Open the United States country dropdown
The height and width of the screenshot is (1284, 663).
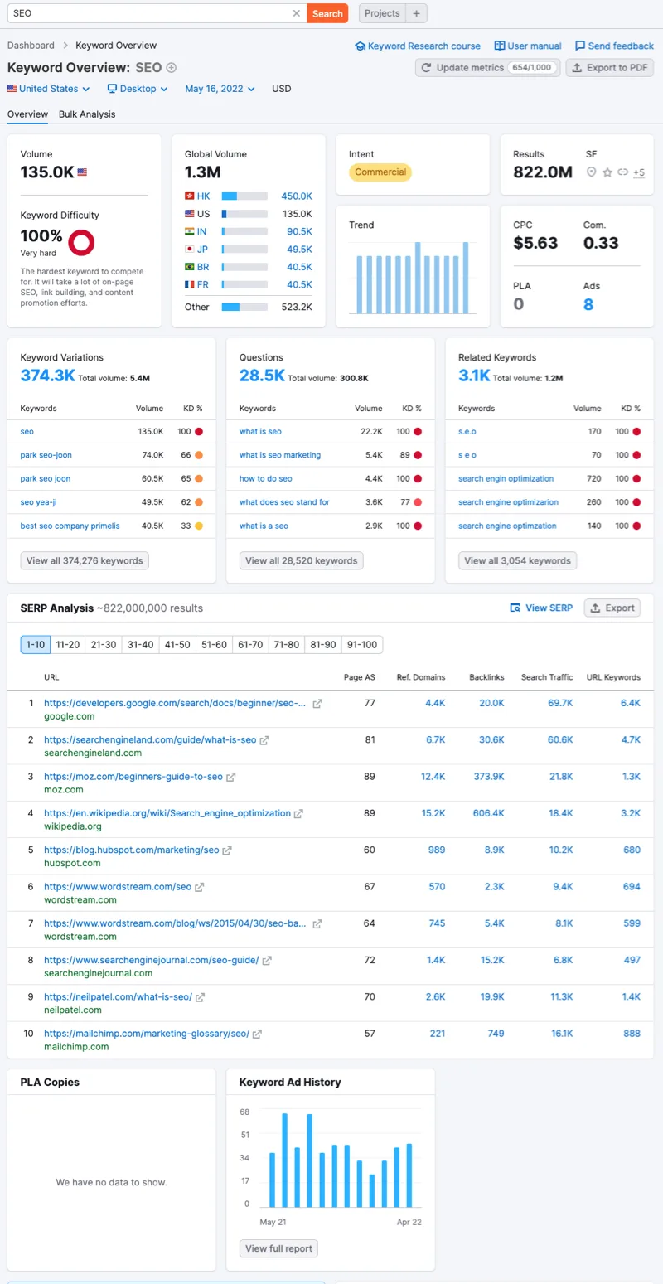(49, 89)
